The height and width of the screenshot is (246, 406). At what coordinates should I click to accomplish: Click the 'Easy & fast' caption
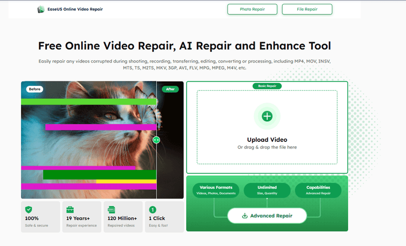point(158,225)
